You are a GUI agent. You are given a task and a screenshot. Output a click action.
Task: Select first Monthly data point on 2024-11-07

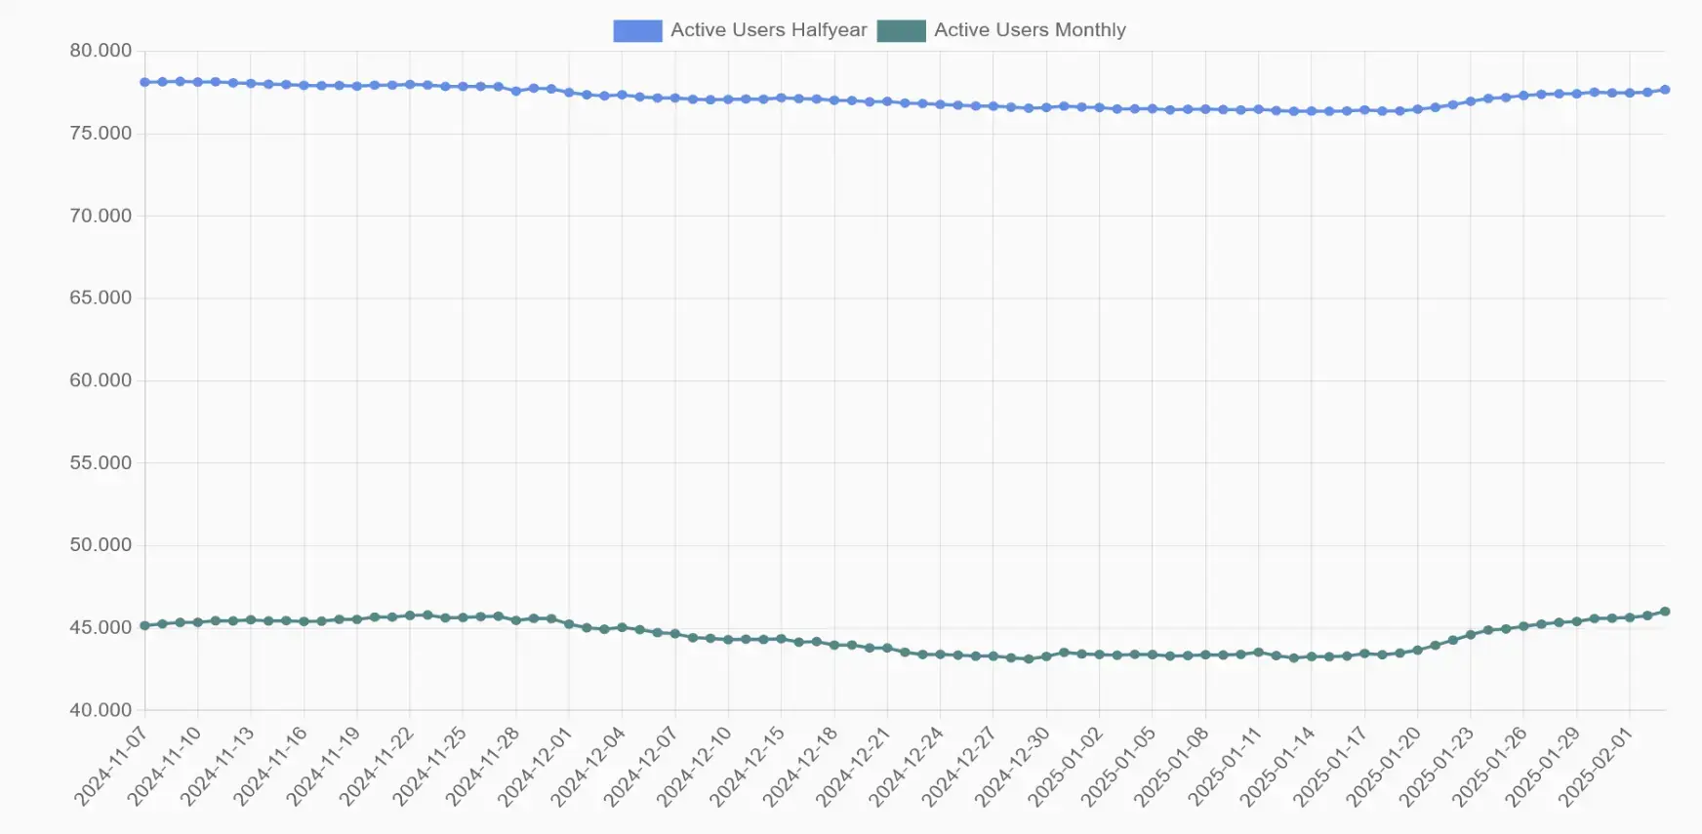(x=145, y=625)
